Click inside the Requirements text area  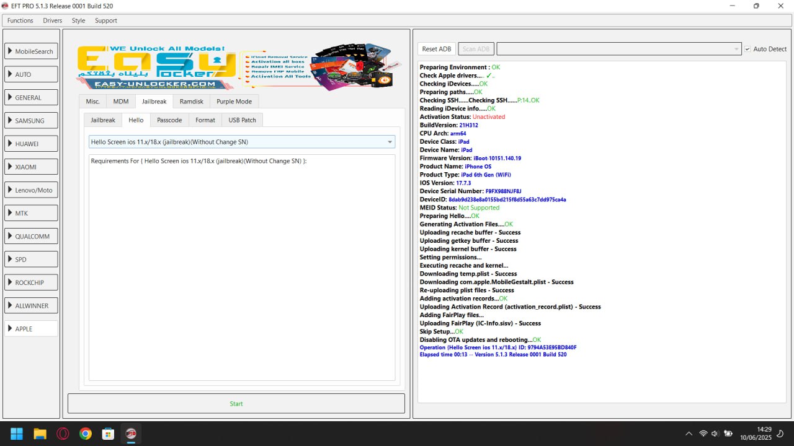(242, 268)
